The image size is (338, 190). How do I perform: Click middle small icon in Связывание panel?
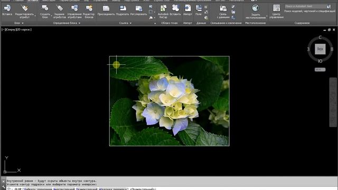[233, 12]
